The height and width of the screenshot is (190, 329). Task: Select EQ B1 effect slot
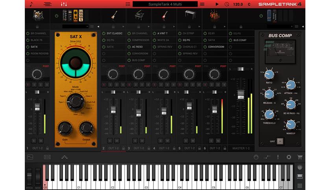click(214, 33)
